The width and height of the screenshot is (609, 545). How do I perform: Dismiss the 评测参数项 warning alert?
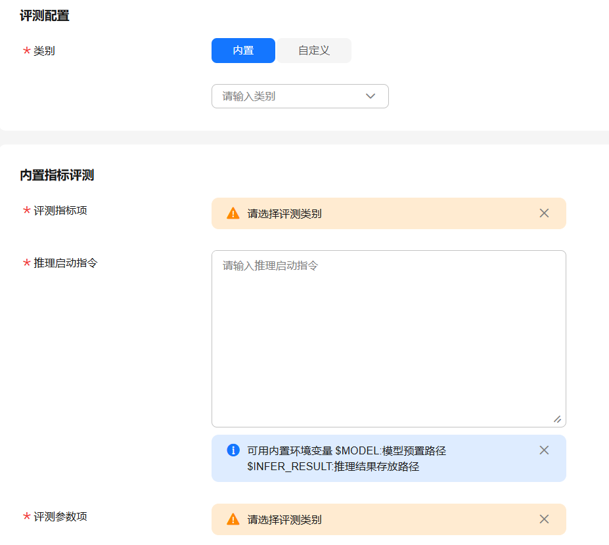click(x=544, y=519)
